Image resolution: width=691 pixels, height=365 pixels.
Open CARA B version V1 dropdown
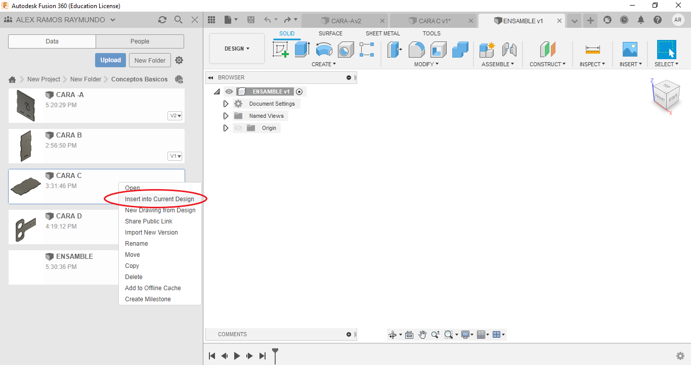tap(175, 156)
